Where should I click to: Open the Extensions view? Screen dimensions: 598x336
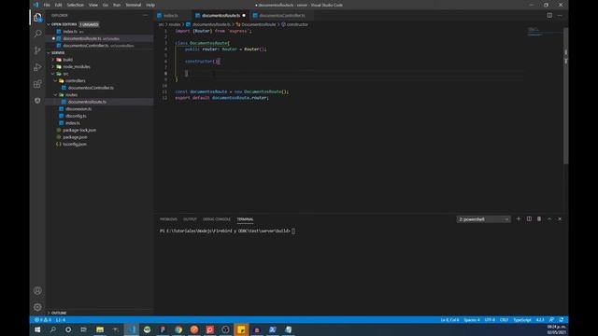pos(37,84)
